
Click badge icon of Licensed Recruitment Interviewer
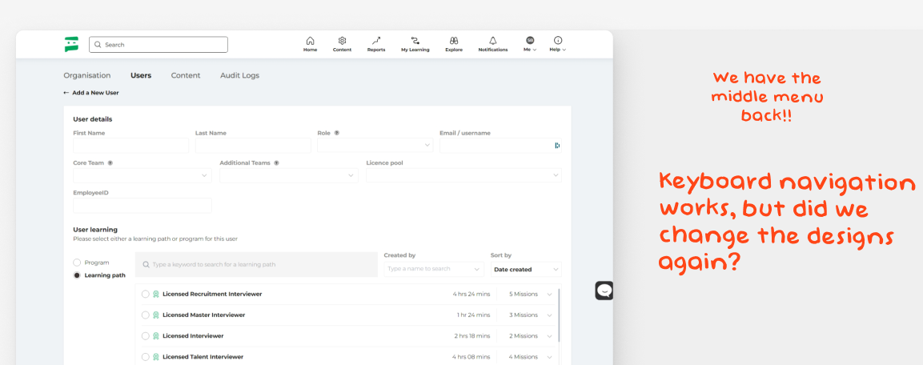(156, 294)
